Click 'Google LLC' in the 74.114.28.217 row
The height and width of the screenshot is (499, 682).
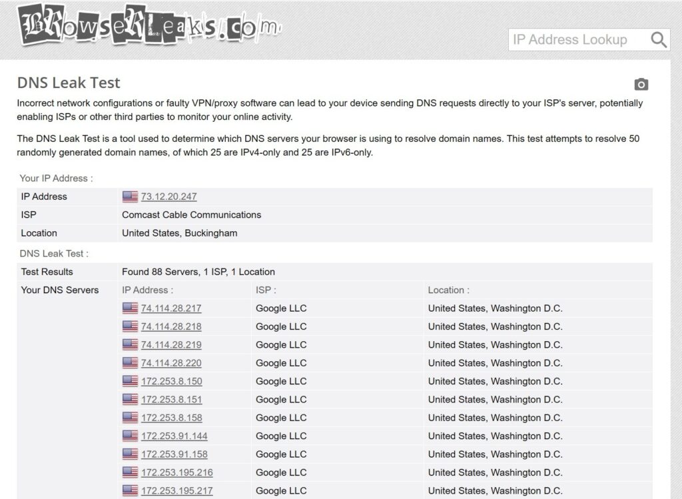point(281,308)
